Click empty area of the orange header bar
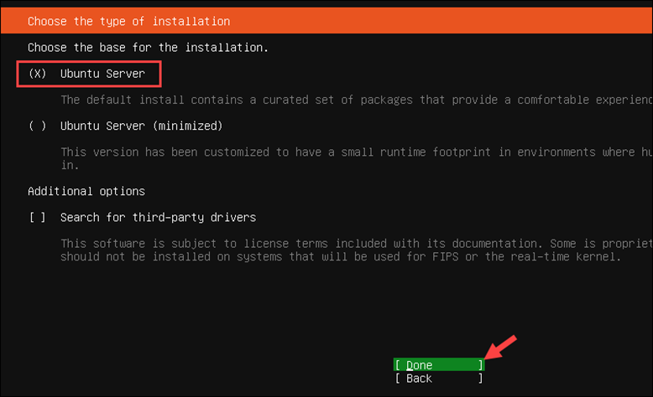The height and width of the screenshot is (397, 653). tap(441, 21)
